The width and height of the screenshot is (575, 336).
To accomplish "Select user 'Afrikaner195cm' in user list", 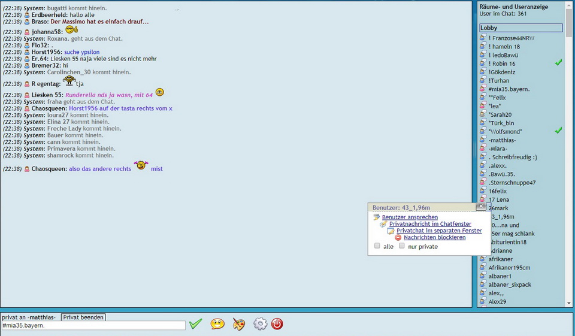I will pos(509,268).
